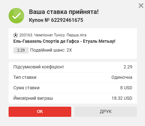
Task: Click the Подвійний шанс: 2X label
Action: click(51, 50)
